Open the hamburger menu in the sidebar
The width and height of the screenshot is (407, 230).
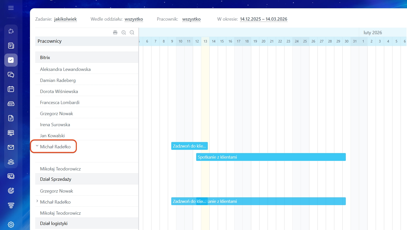[x=11, y=8]
